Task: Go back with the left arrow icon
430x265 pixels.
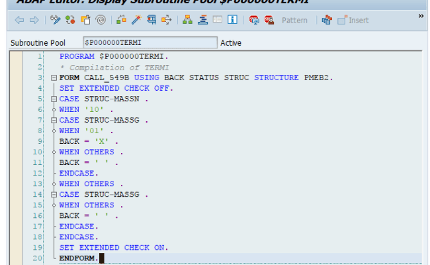Action: [x=19, y=20]
